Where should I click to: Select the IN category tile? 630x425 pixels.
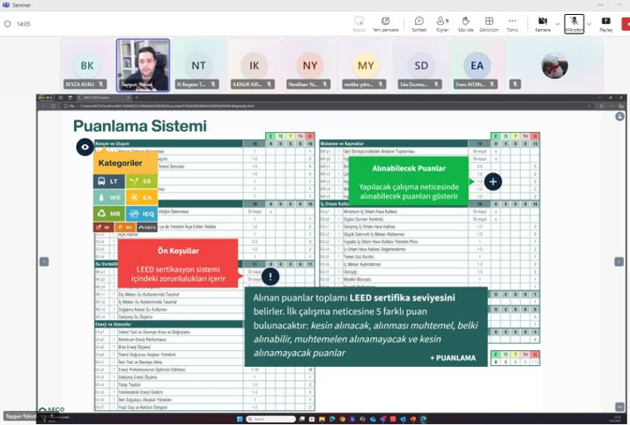104,227
